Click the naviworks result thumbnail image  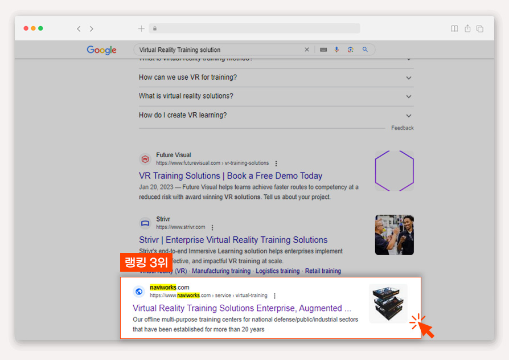click(388, 304)
